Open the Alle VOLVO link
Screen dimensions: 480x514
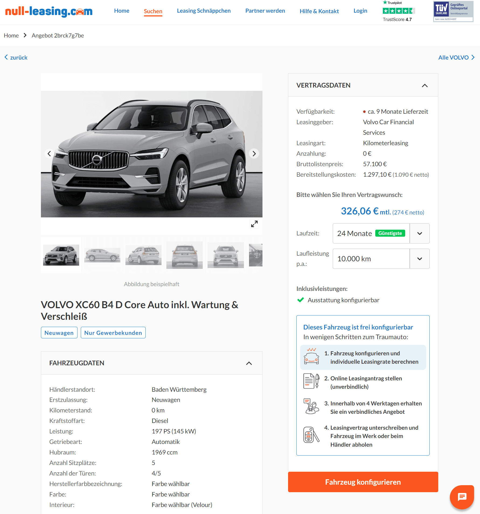coord(456,57)
